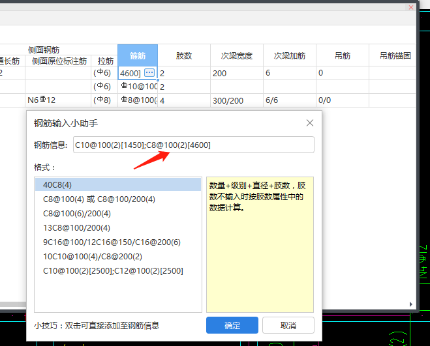Select the 拉筋 cell with diameter 8
Viewport: 430px width, 346px height.
(104, 100)
